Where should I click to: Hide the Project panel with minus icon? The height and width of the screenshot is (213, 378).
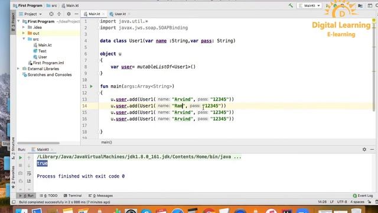click(76, 14)
